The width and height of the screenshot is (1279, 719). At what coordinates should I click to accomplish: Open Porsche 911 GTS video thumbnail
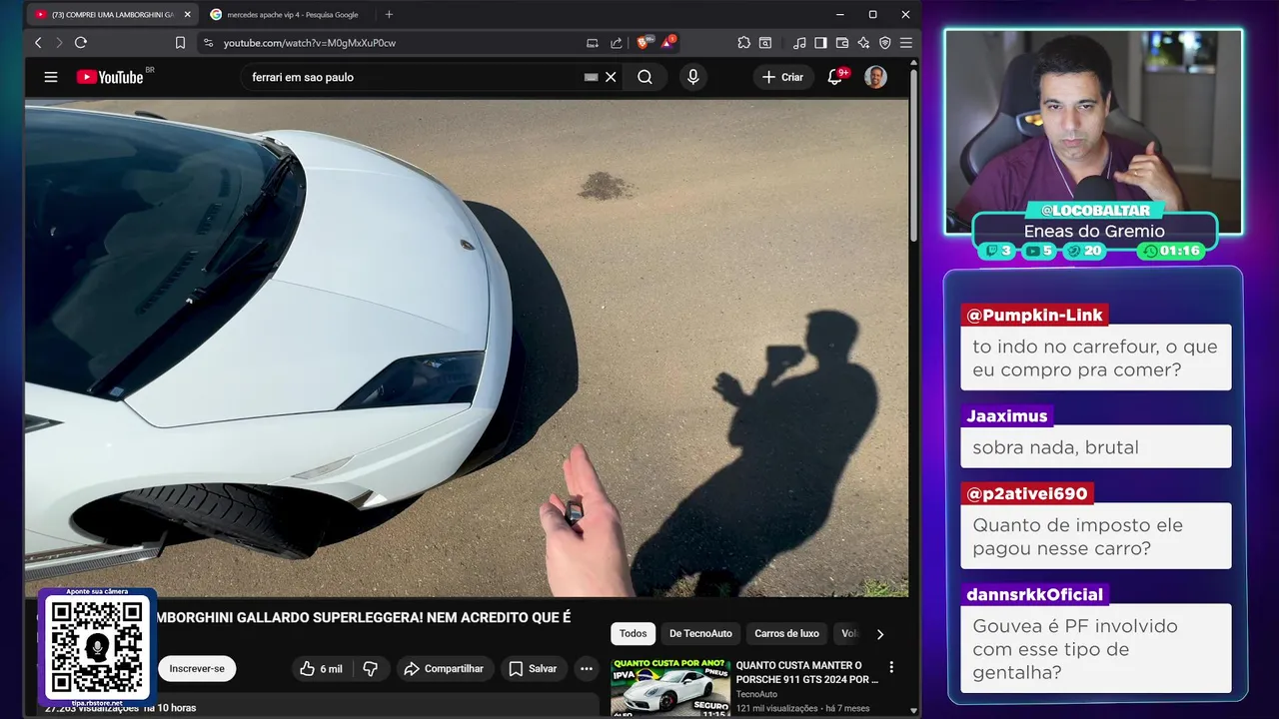point(670,686)
